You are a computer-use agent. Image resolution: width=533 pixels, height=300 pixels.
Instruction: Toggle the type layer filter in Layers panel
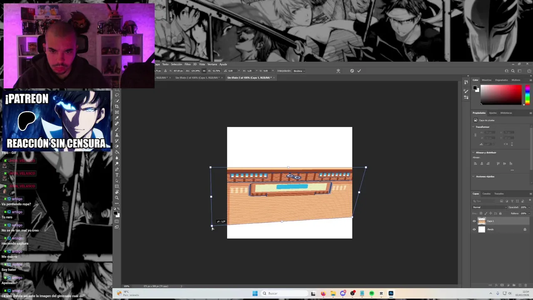[512, 201]
